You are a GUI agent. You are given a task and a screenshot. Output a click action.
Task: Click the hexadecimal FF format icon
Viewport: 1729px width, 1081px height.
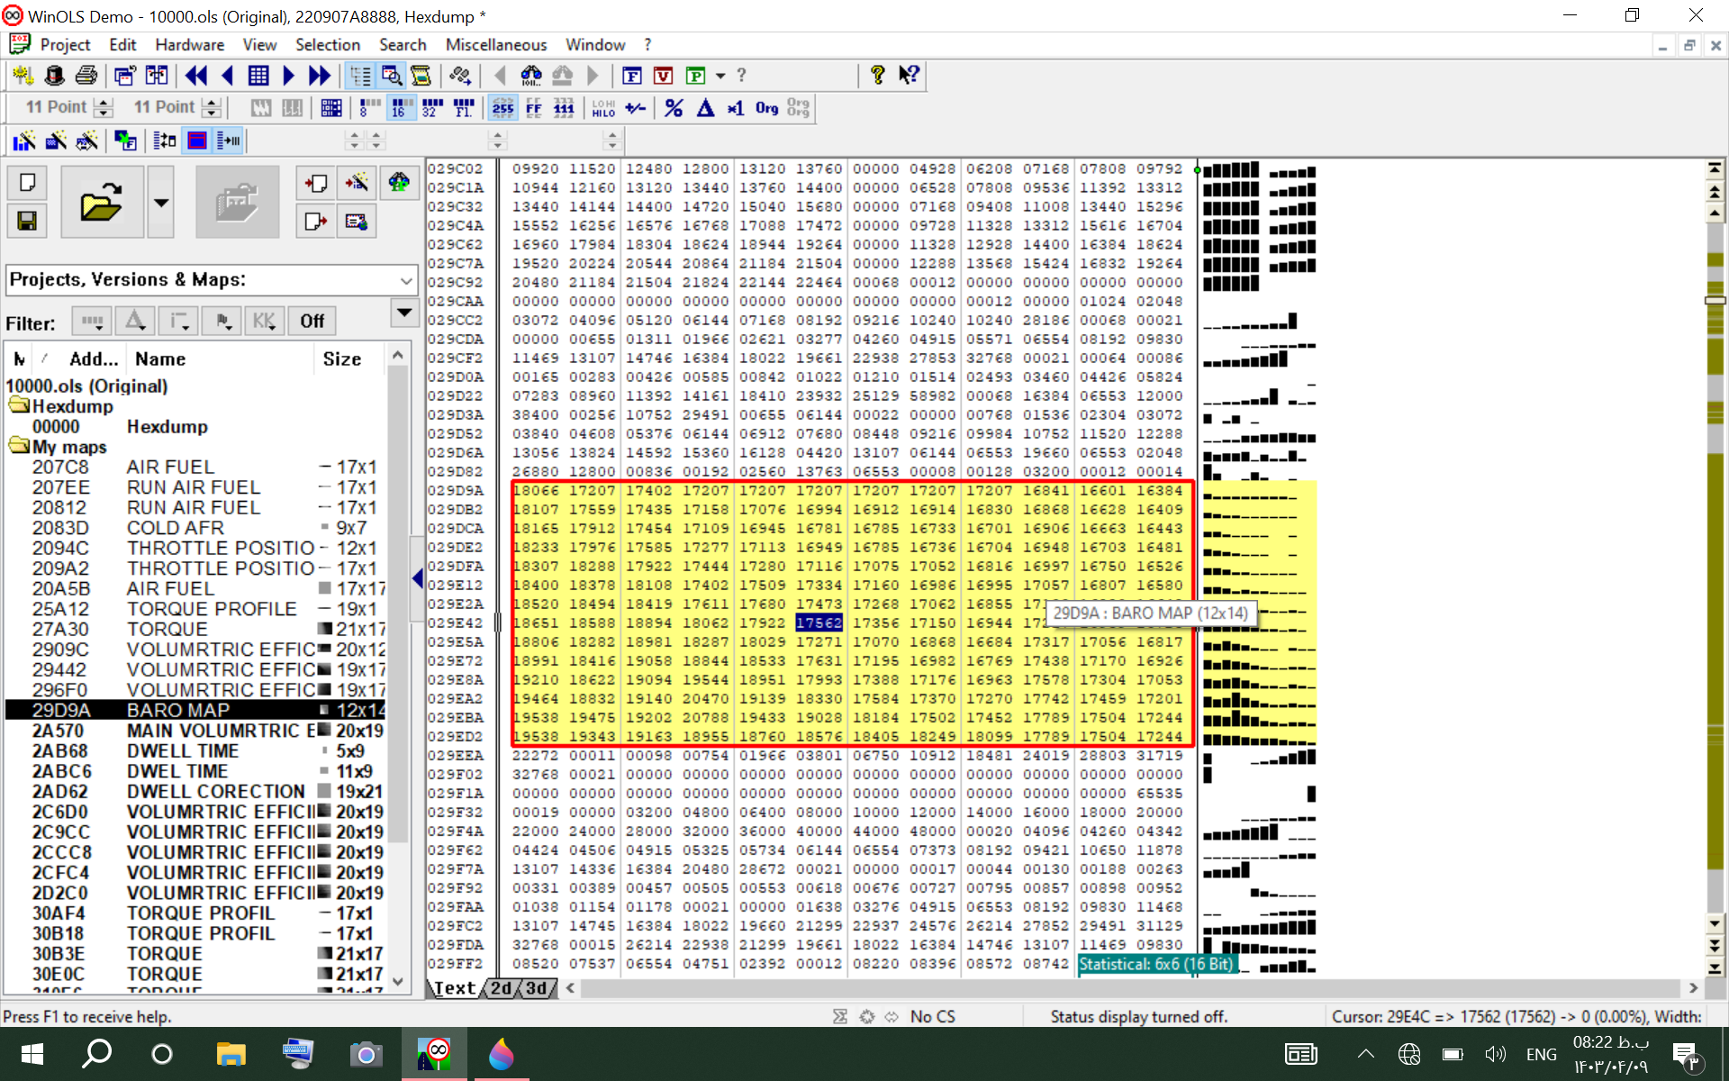(x=533, y=108)
